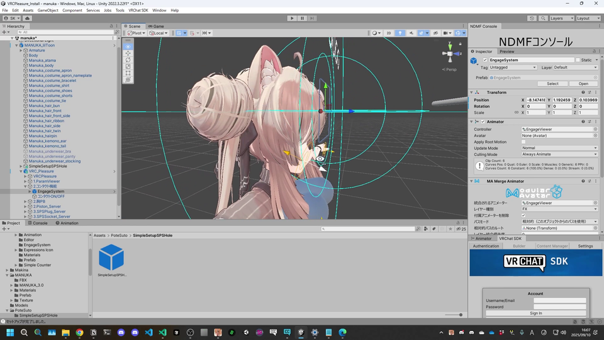
Task: Open the Update Mode dropdown
Action: pos(560,148)
